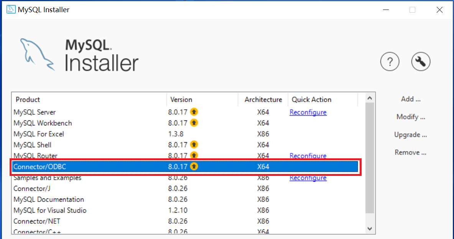Click version 1.3.8 of MySQL For Excel
454x239 pixels.
176,134
